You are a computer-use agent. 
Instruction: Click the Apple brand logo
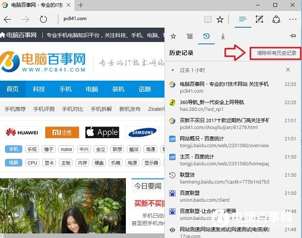[102, 133]
